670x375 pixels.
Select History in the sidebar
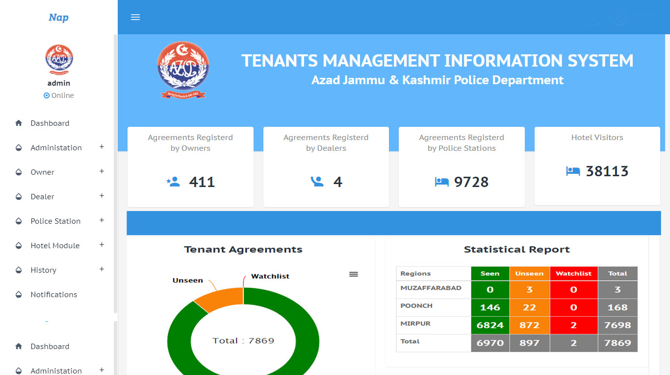click(x=43, y=270)
